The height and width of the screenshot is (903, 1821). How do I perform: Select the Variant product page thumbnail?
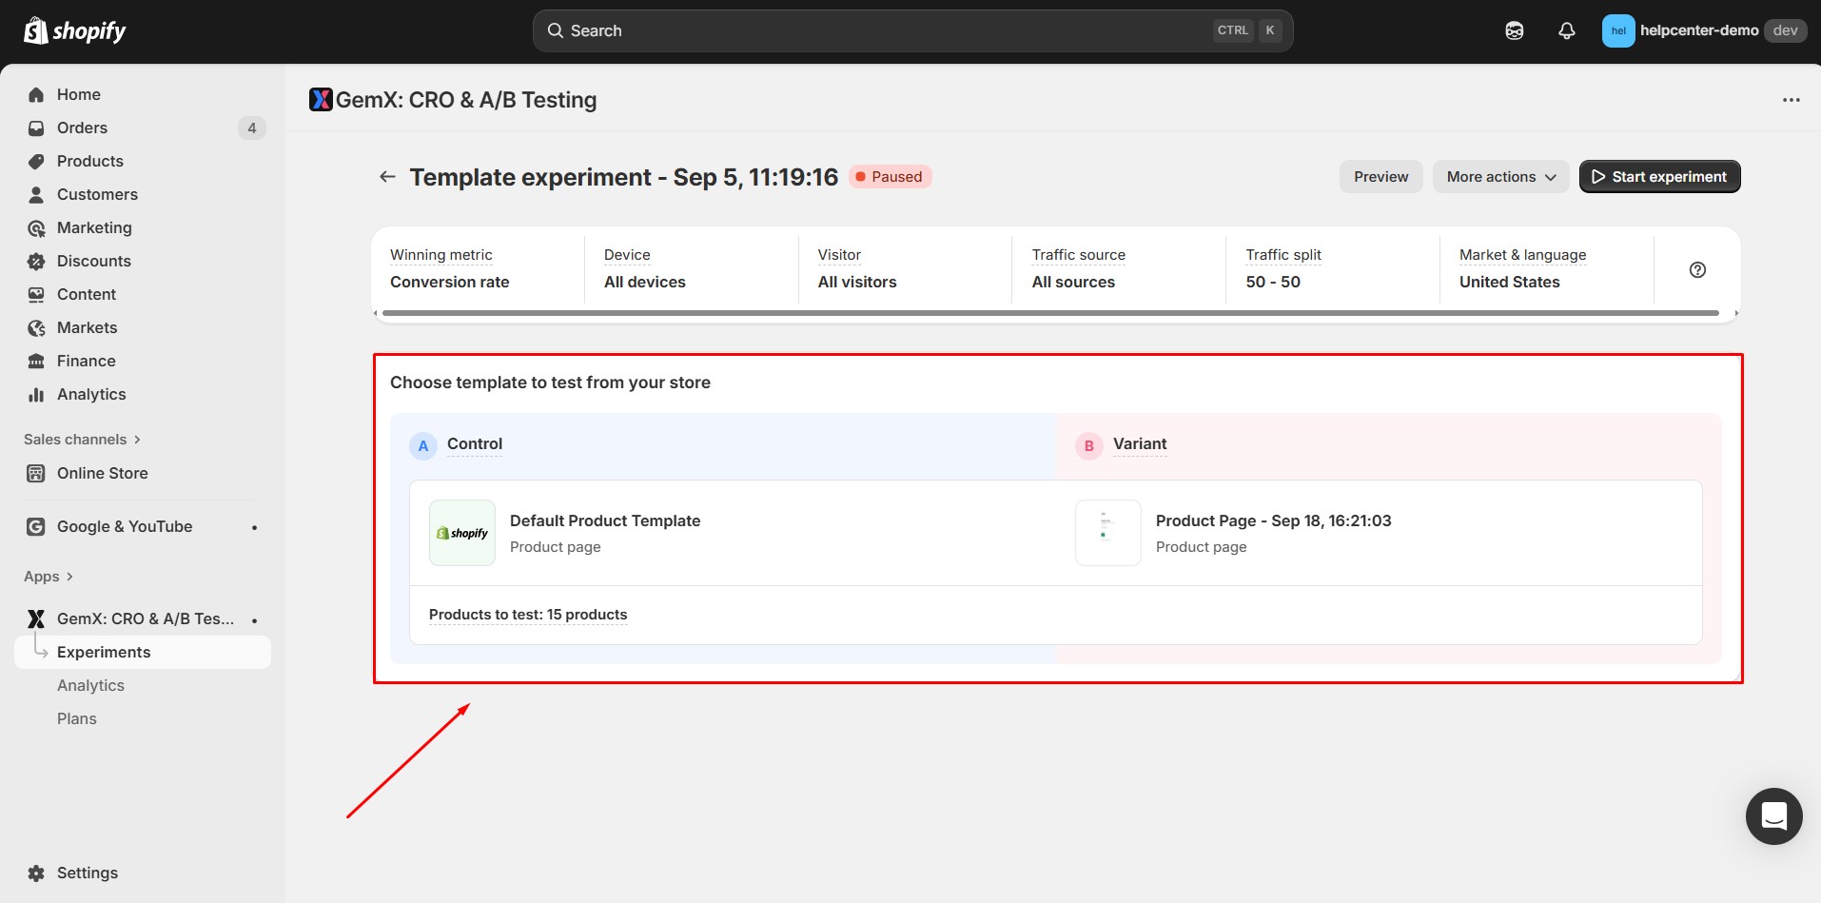pyautogui.click(x=1107, y=533)
